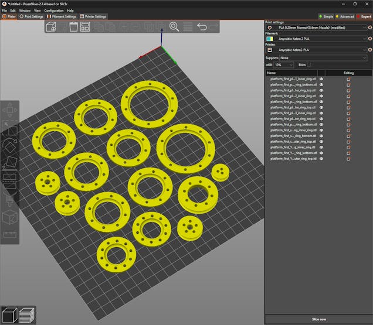Hide the first object in the list
The image size is (373, 325).
pos(321,78)
